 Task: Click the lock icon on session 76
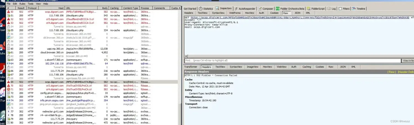click(8, 108)
